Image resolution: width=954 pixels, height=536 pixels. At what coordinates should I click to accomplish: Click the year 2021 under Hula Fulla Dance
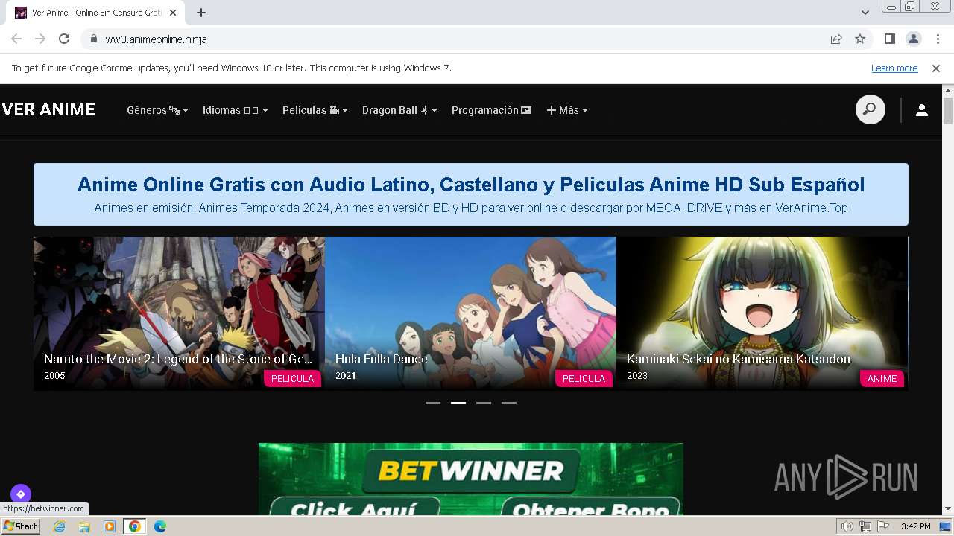(x=346, y=376)
